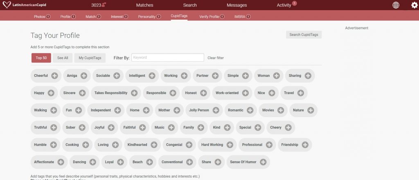Click the Search CupidTags button
Image resolution: width=419 pixels, height=180 pixels.
(x=304, y=35)
